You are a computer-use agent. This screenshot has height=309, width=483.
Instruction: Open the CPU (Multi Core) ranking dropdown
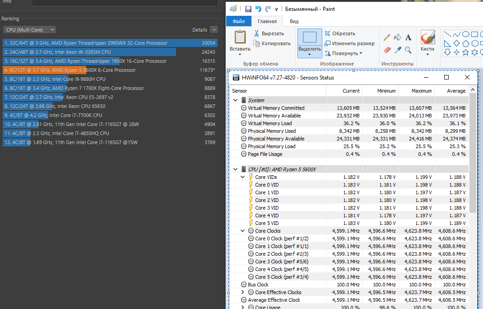[x=29, y=30]
